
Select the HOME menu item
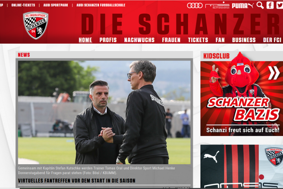[x=85, y=40]
